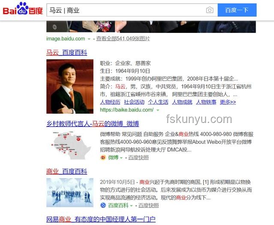Screen dimensions: 274x225
Task: Open the 人物经历 sublink
Action: [x=110, y=102]
